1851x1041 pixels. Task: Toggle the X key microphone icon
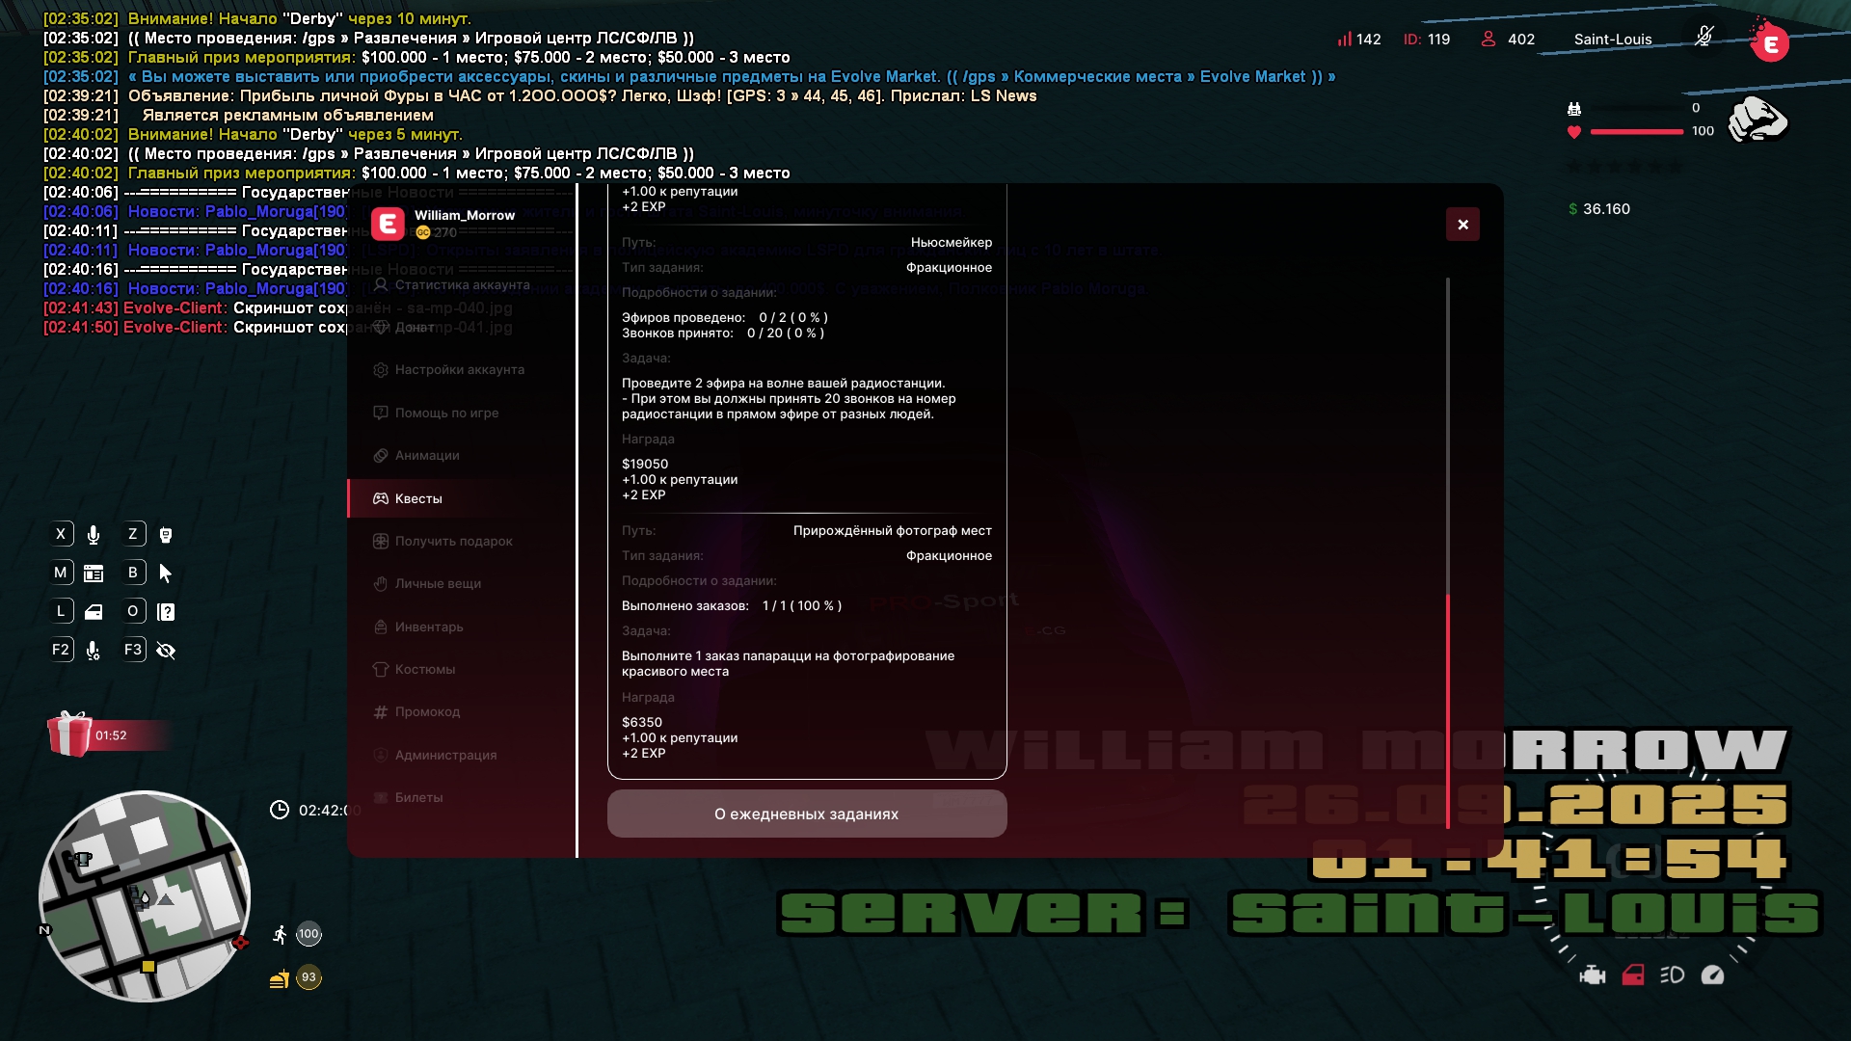94,535
